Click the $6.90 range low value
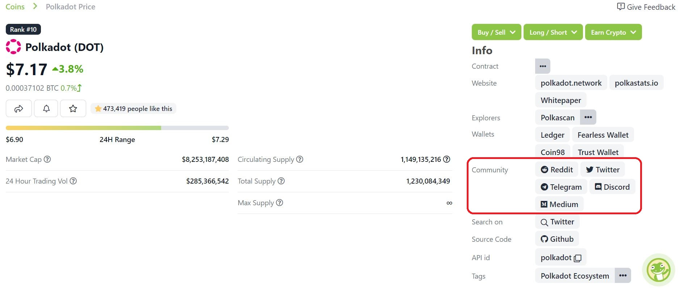 tap(14, 139)
